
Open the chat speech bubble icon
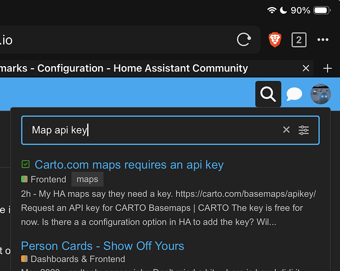click(x=294, y=94)
